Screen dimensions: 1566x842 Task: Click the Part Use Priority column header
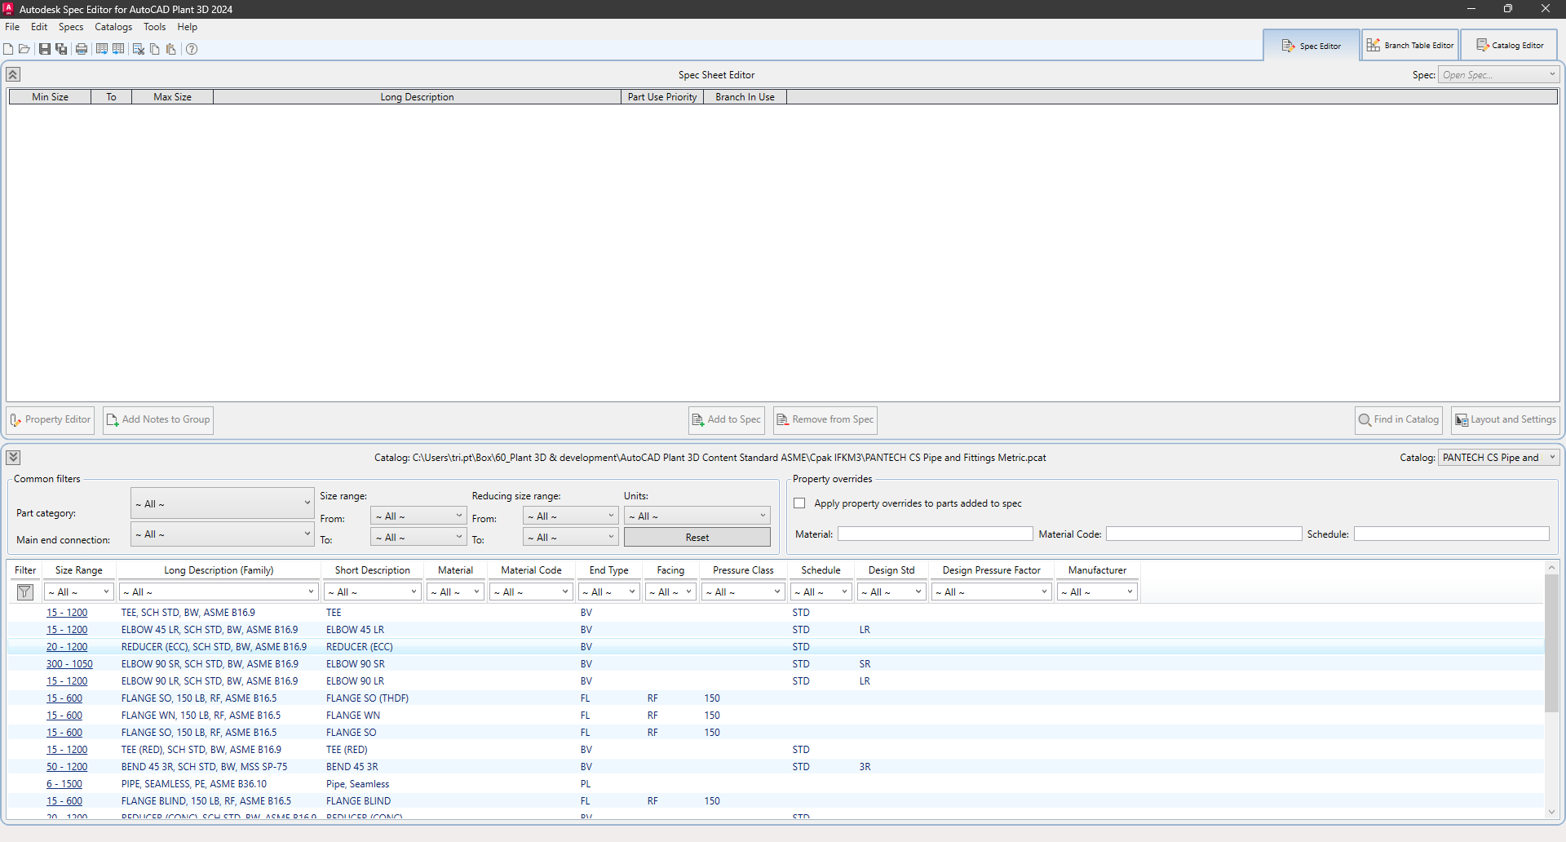tap(662, 97)
